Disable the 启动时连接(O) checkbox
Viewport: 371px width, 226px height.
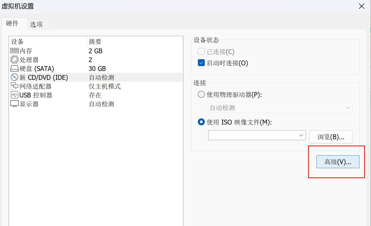coord(201,63)
